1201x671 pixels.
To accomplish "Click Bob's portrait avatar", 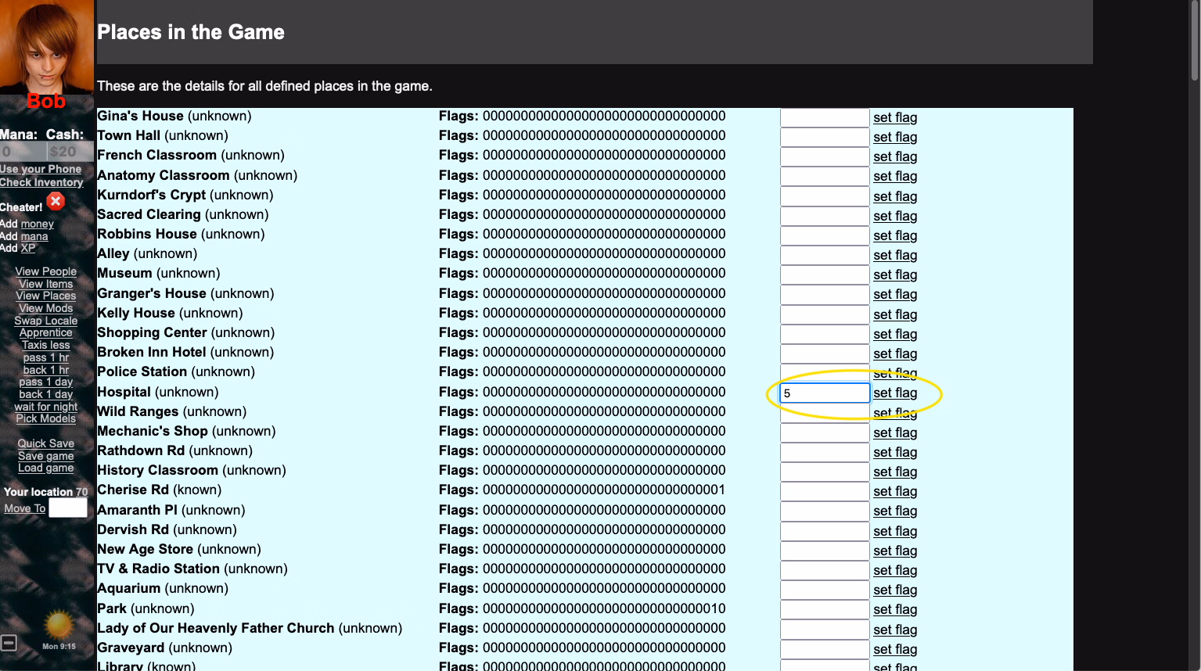I will (46, 47).
